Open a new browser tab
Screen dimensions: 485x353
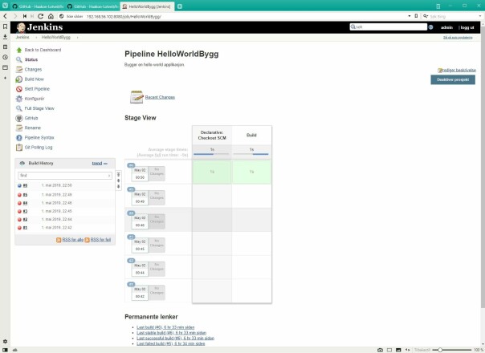coord(180,6)
